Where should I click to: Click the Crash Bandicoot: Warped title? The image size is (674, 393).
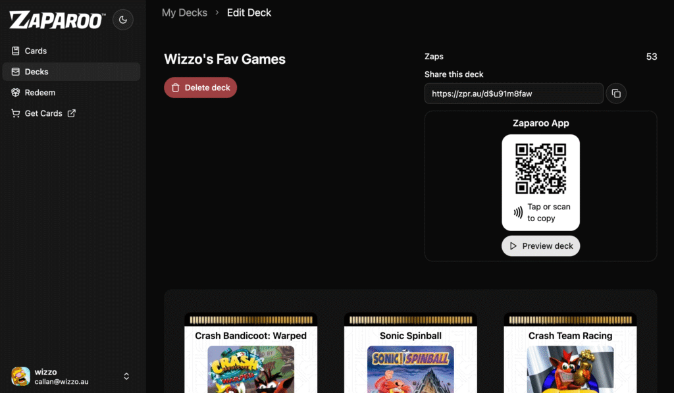[x=251, y=336]
